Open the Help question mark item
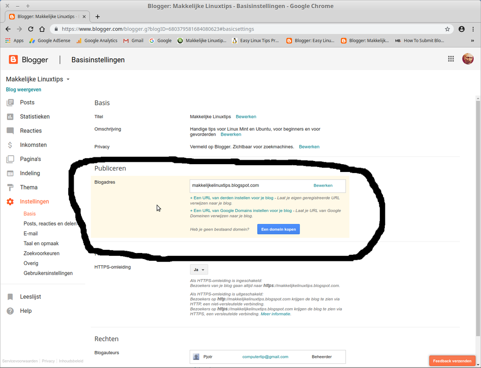 [x=10, y=311]
